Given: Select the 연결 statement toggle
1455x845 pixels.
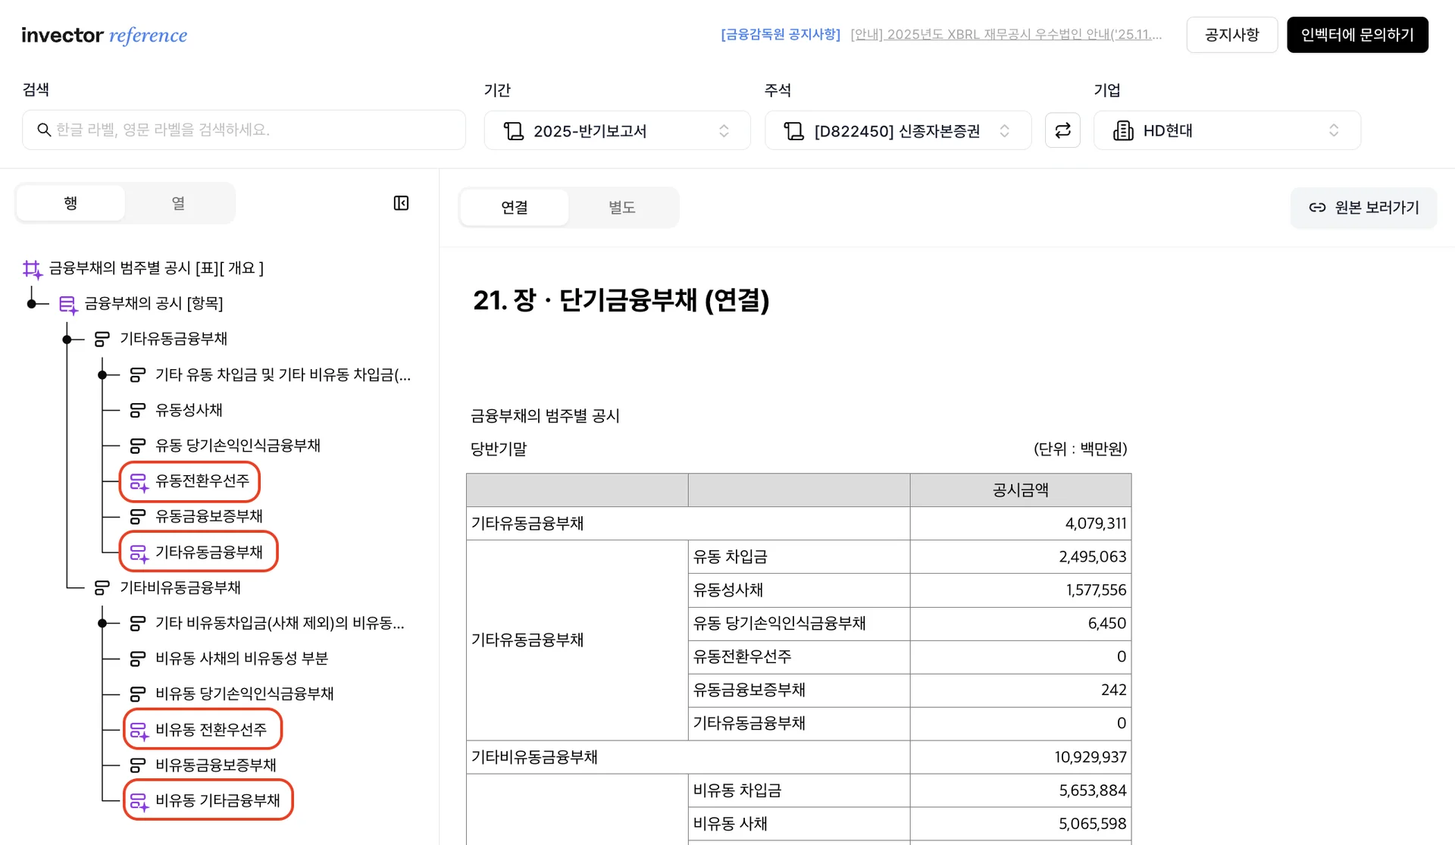Looking at the screenshot, I should tap(515, 208).
